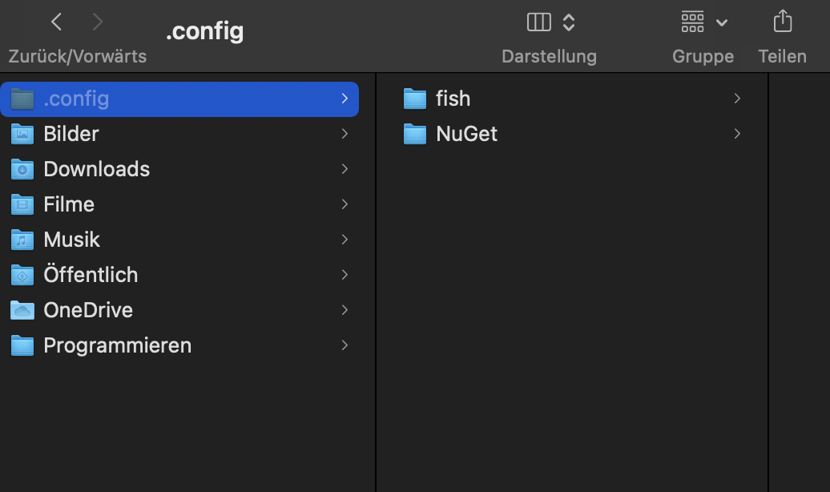830x492 pixels.
Task: Click the NuGet folder icon
Action: tap(415, 134)
